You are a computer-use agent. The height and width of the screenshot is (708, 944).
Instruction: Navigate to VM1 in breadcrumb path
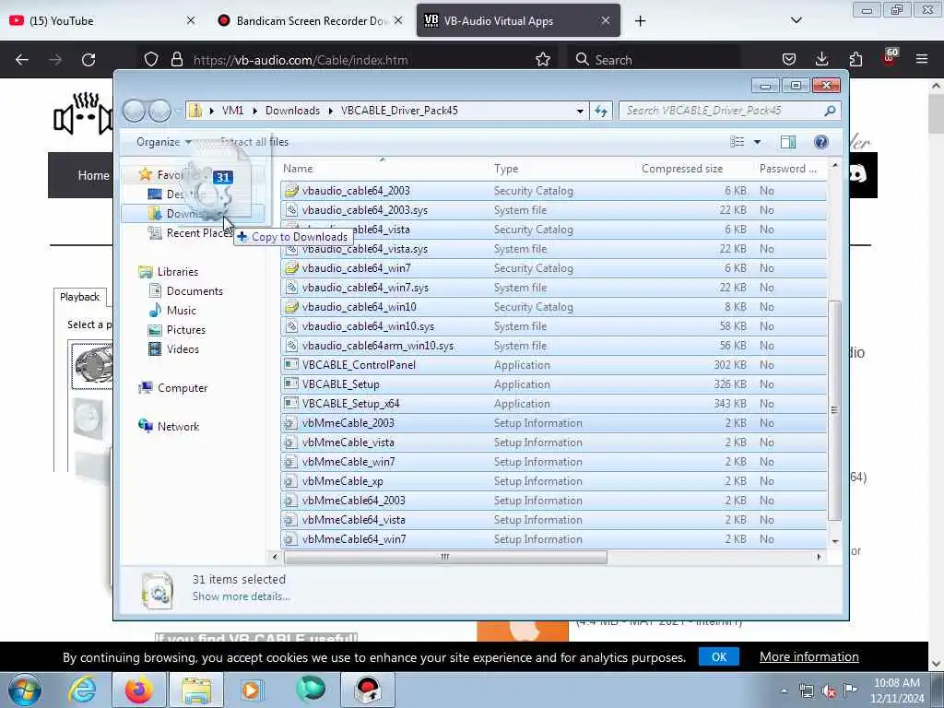pos(232,111)
